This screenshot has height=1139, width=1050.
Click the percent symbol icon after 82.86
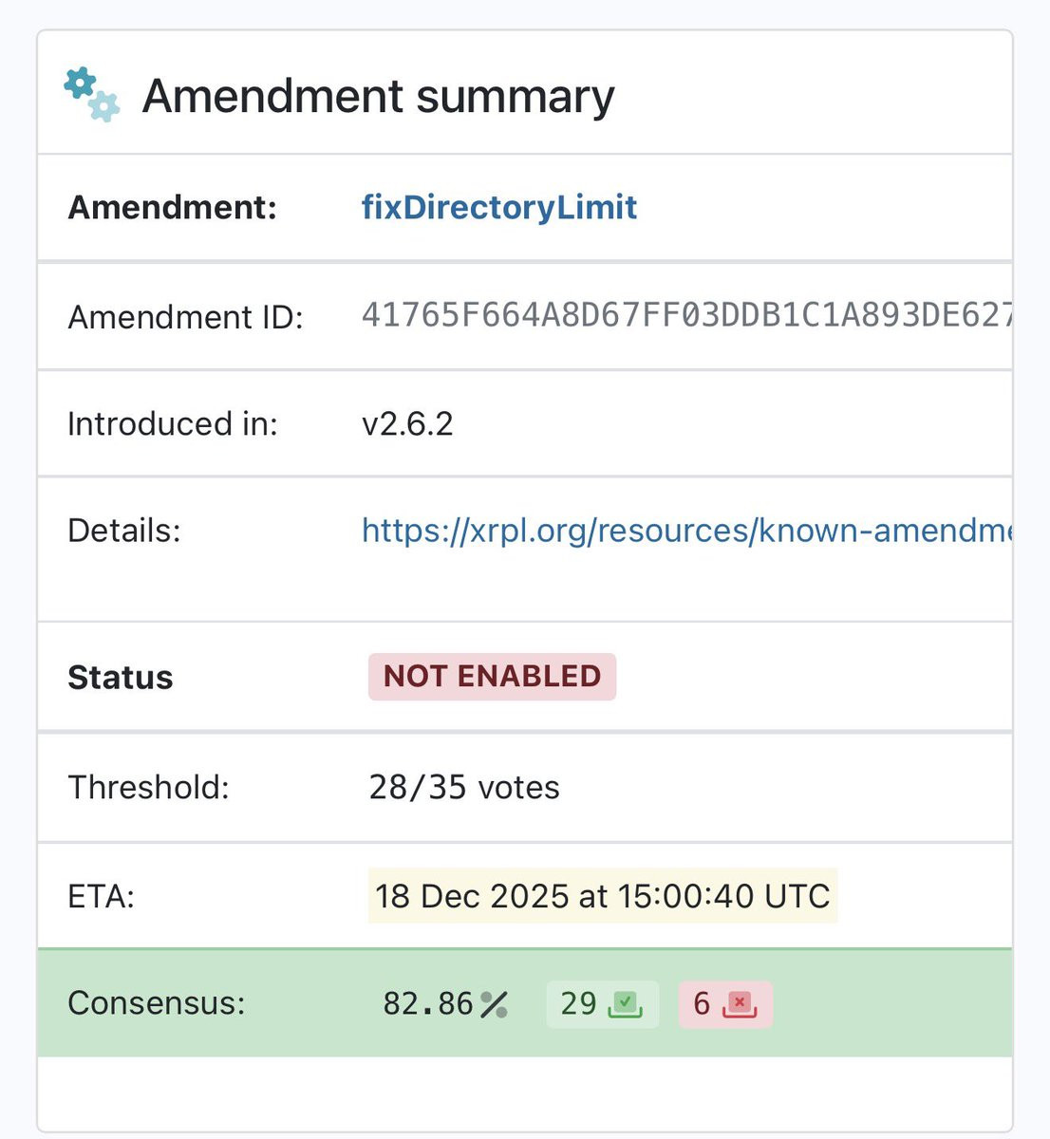pyautogui.click(x=494, y=1004)
